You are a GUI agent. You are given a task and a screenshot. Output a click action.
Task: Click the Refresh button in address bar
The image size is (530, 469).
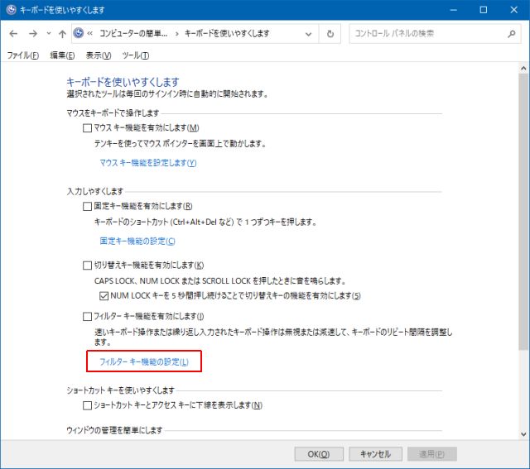pyautogui.click(x=330, y=34)
